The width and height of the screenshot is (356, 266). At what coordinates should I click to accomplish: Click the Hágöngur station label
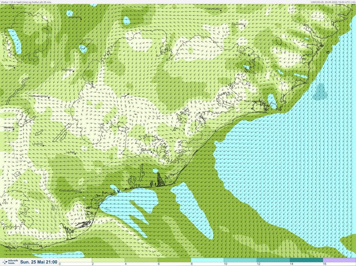coord(67,70)
